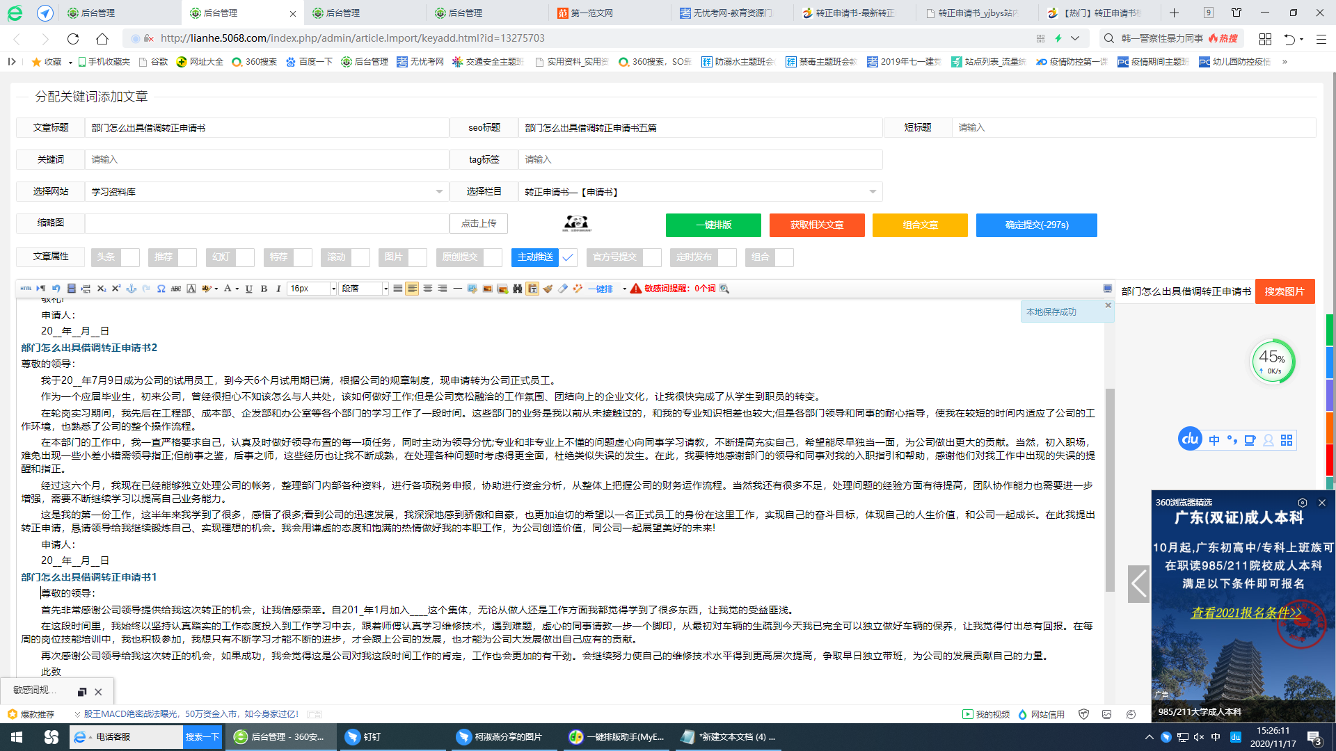The height and width of the screenshot is (751, 1336).
Task: Open the 后台管理 bookmark in the favorites bar
Action: tap(364, 62)
